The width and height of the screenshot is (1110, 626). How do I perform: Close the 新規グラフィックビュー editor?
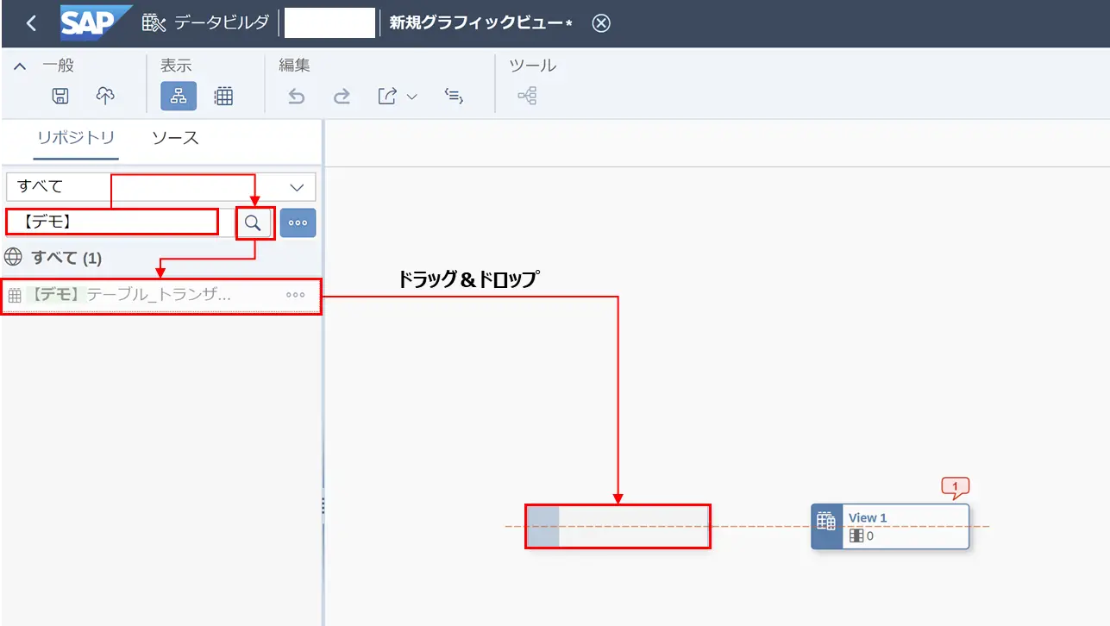point(601,23)
